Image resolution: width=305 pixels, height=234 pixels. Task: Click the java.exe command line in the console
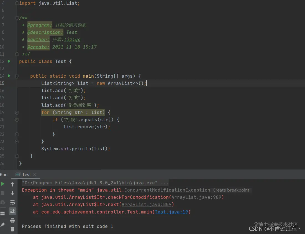95,183
